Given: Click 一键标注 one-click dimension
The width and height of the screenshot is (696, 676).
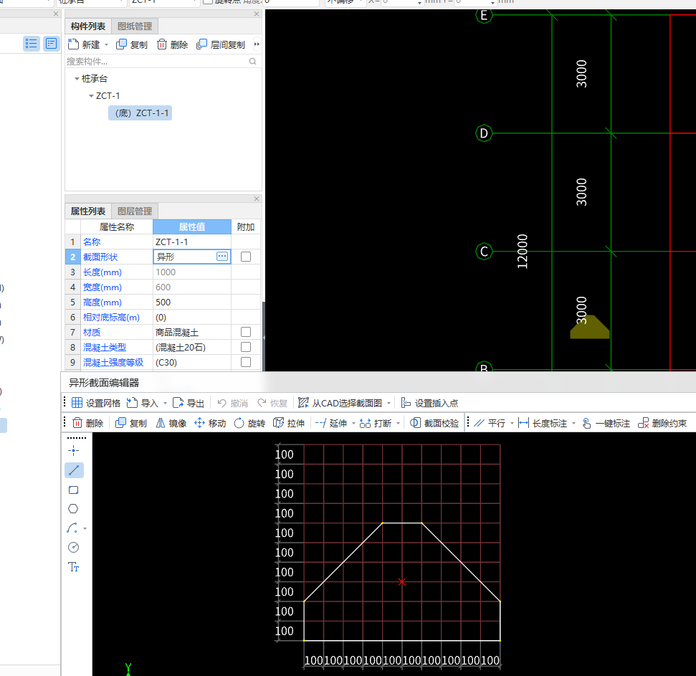Looking at the screenshot, I should 606,424.
